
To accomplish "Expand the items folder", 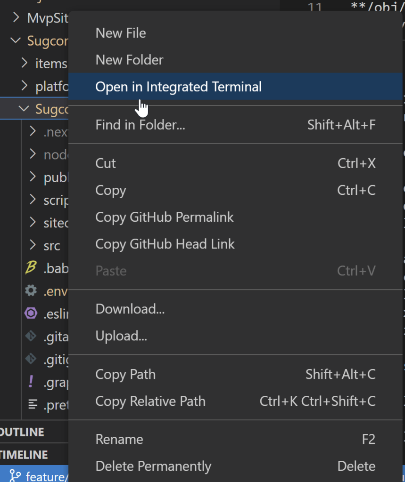I will point(25,64).
